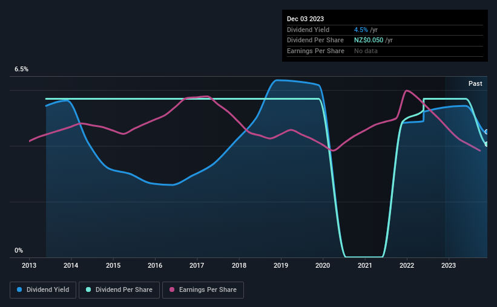
Task: Click the blue Dividend Yield legend dot
Action: tap(19, 289)
